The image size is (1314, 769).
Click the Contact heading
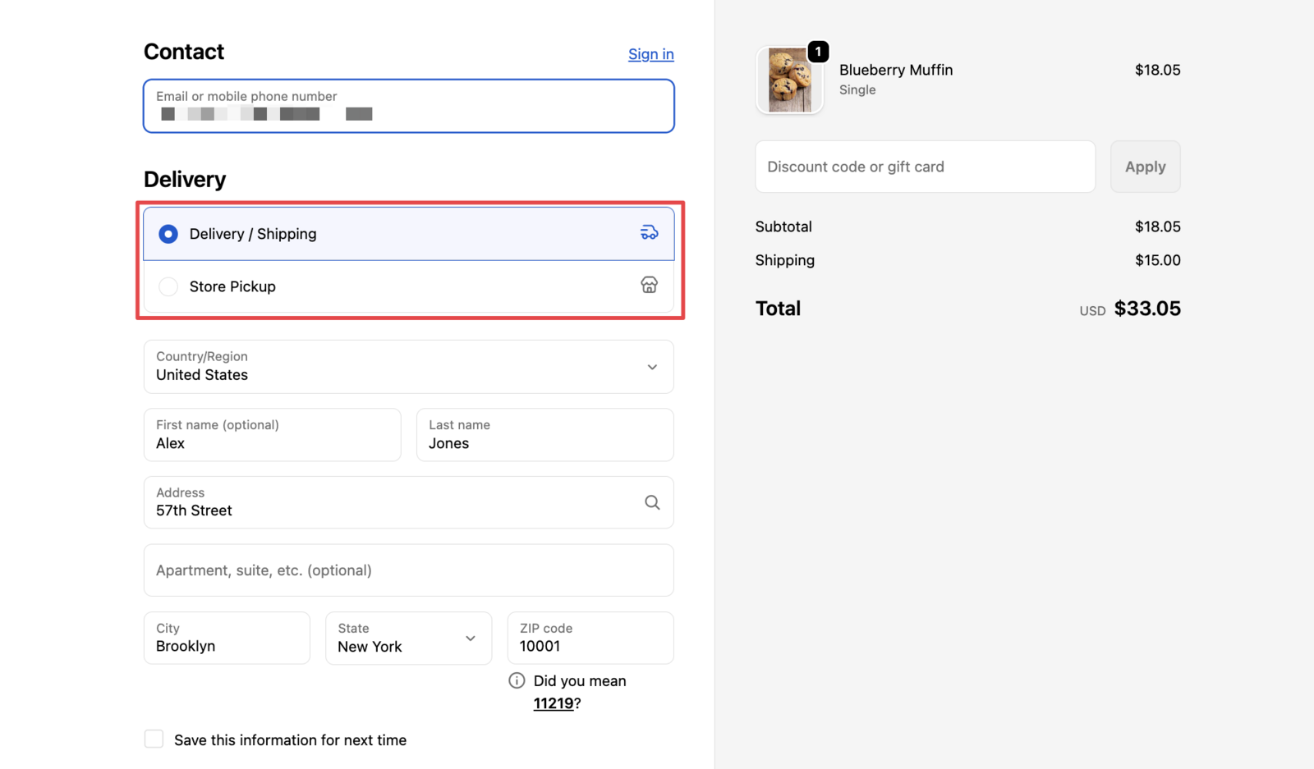[x=184, y=52]
